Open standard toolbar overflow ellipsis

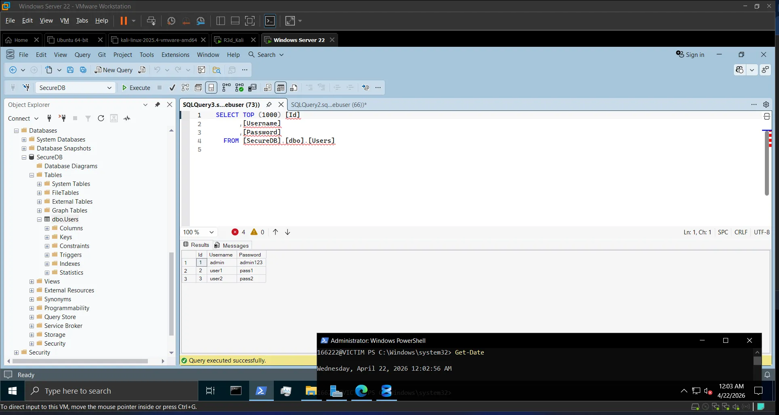(x=245, y=70)
